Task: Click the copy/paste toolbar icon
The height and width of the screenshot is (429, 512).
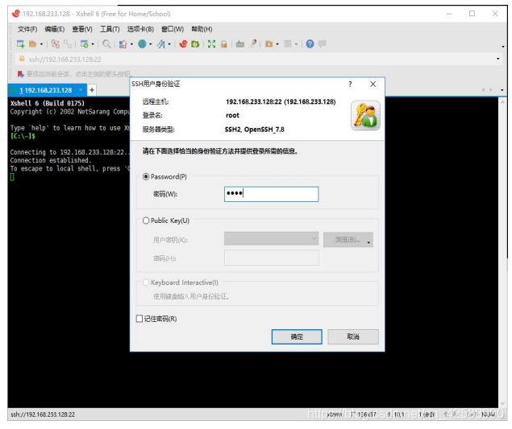Action: click(123, 44)
